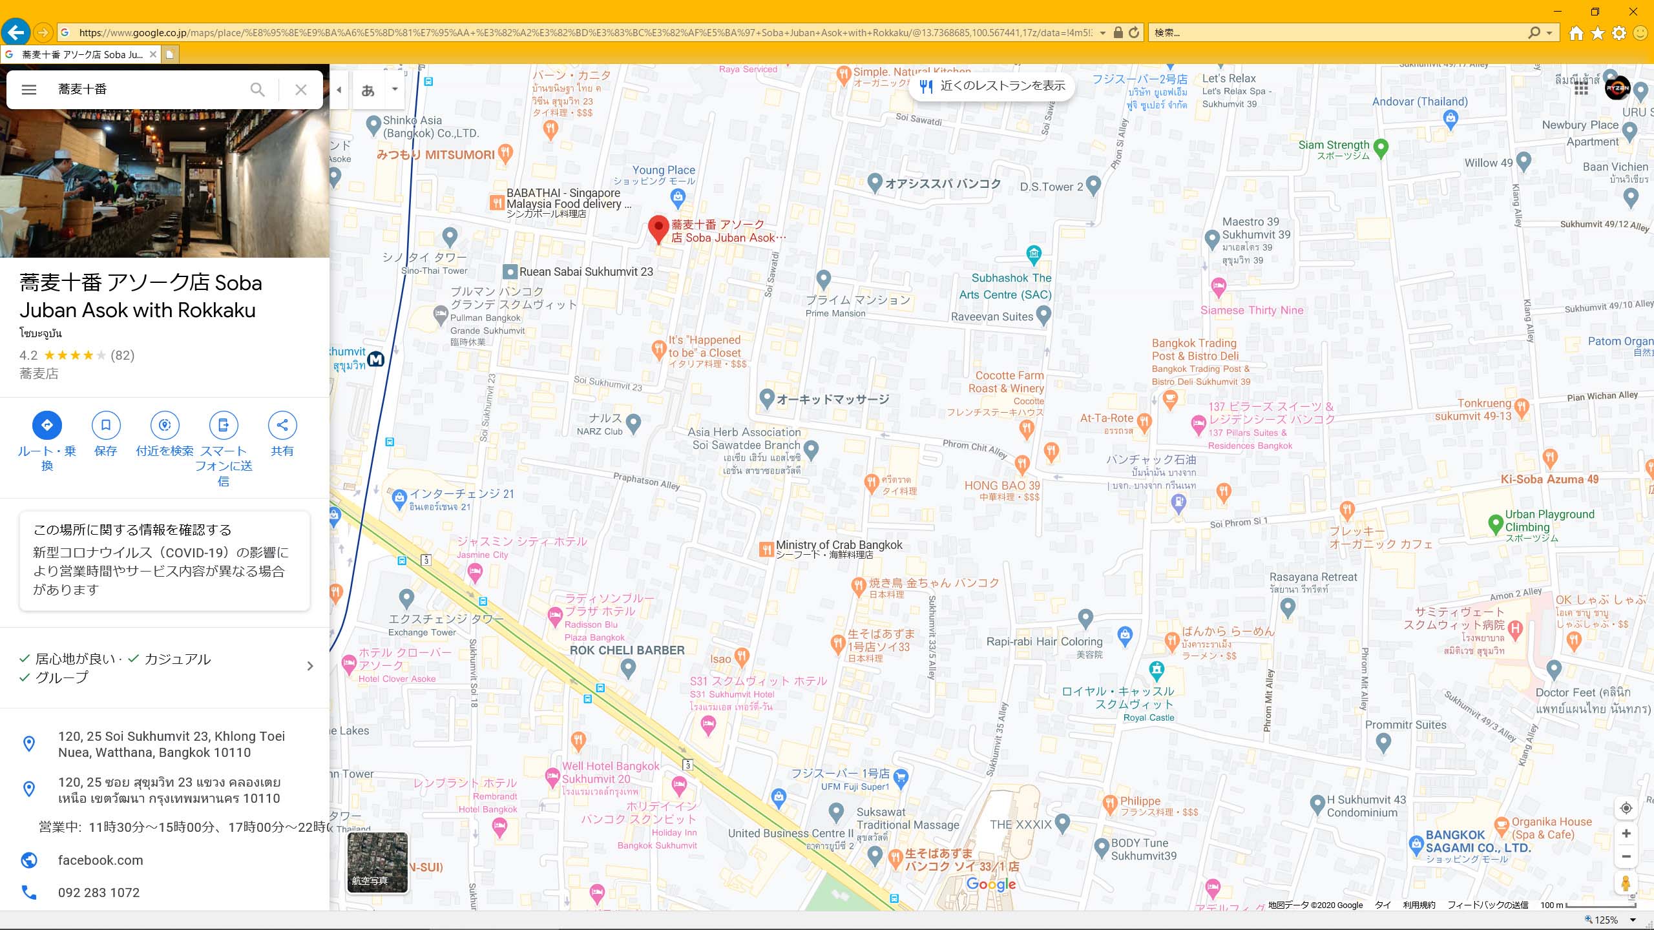This screenshot has width=1654, height=930.
Task: Show nearby restaurants 近くのレストランを表示
Action: point(992,86)
